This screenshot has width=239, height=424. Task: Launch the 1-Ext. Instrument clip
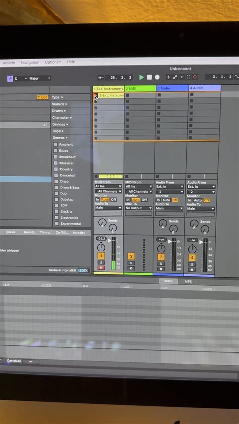(x=95, y=95)
